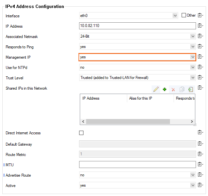Click the Default Gateway field

(x=138, y=144)
